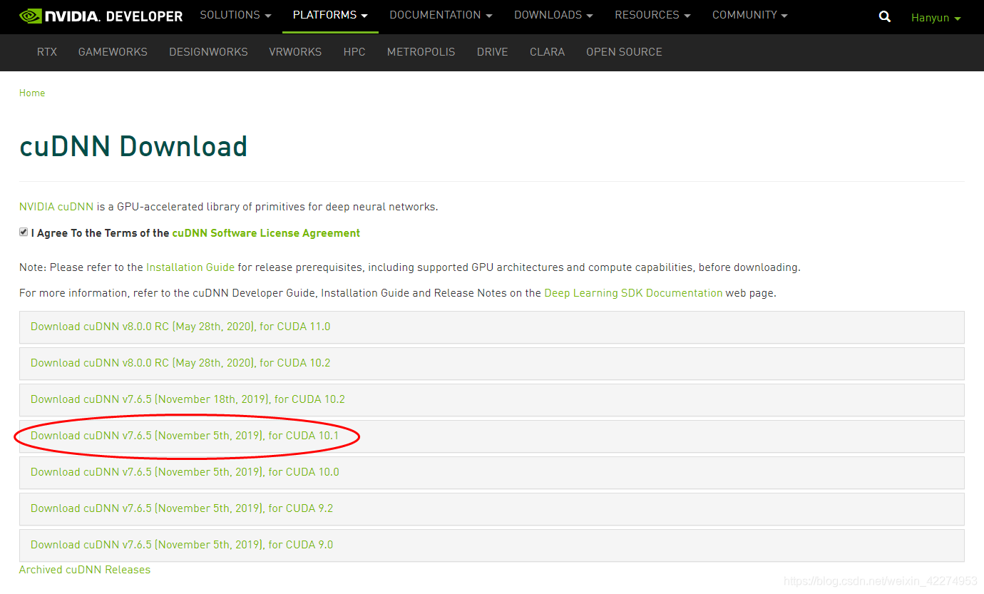The width and height of the screenshot is (984, 594).
Task: Click the NVIDIA Developer logo
Action: (x=101, y=16)
